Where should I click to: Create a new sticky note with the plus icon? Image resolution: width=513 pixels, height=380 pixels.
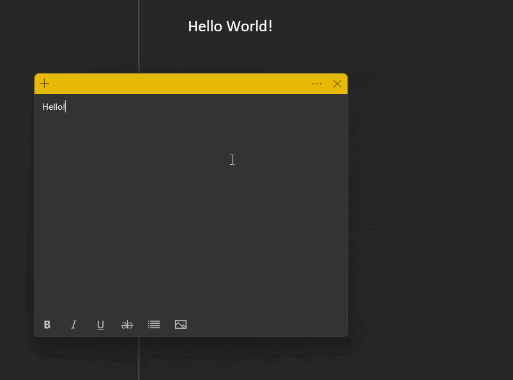click(x=44, y=83)
